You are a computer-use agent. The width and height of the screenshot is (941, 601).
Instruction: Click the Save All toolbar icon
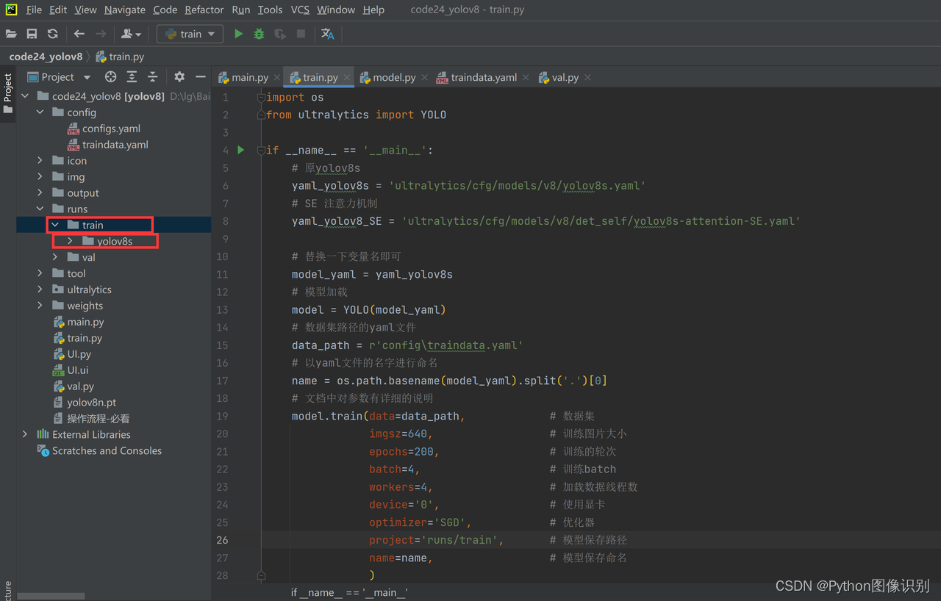pos(32,34)
